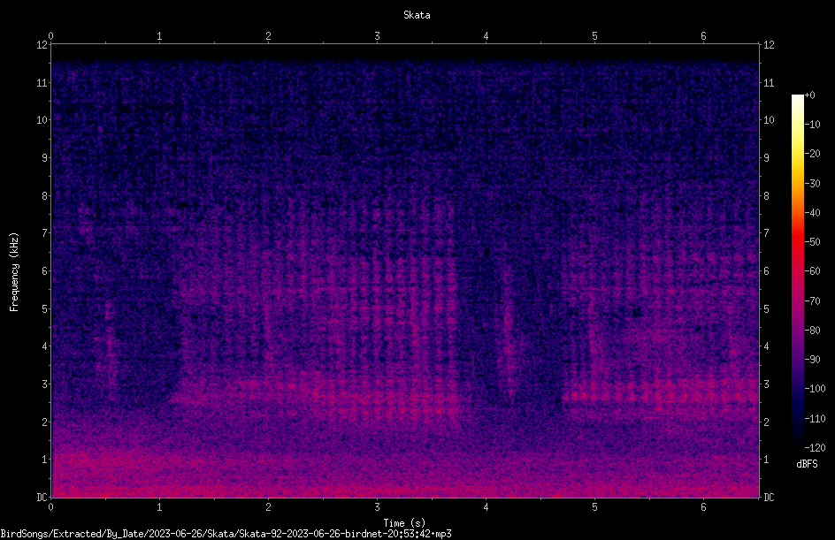Click '10' on the right frequency axis

click(769, 120)
